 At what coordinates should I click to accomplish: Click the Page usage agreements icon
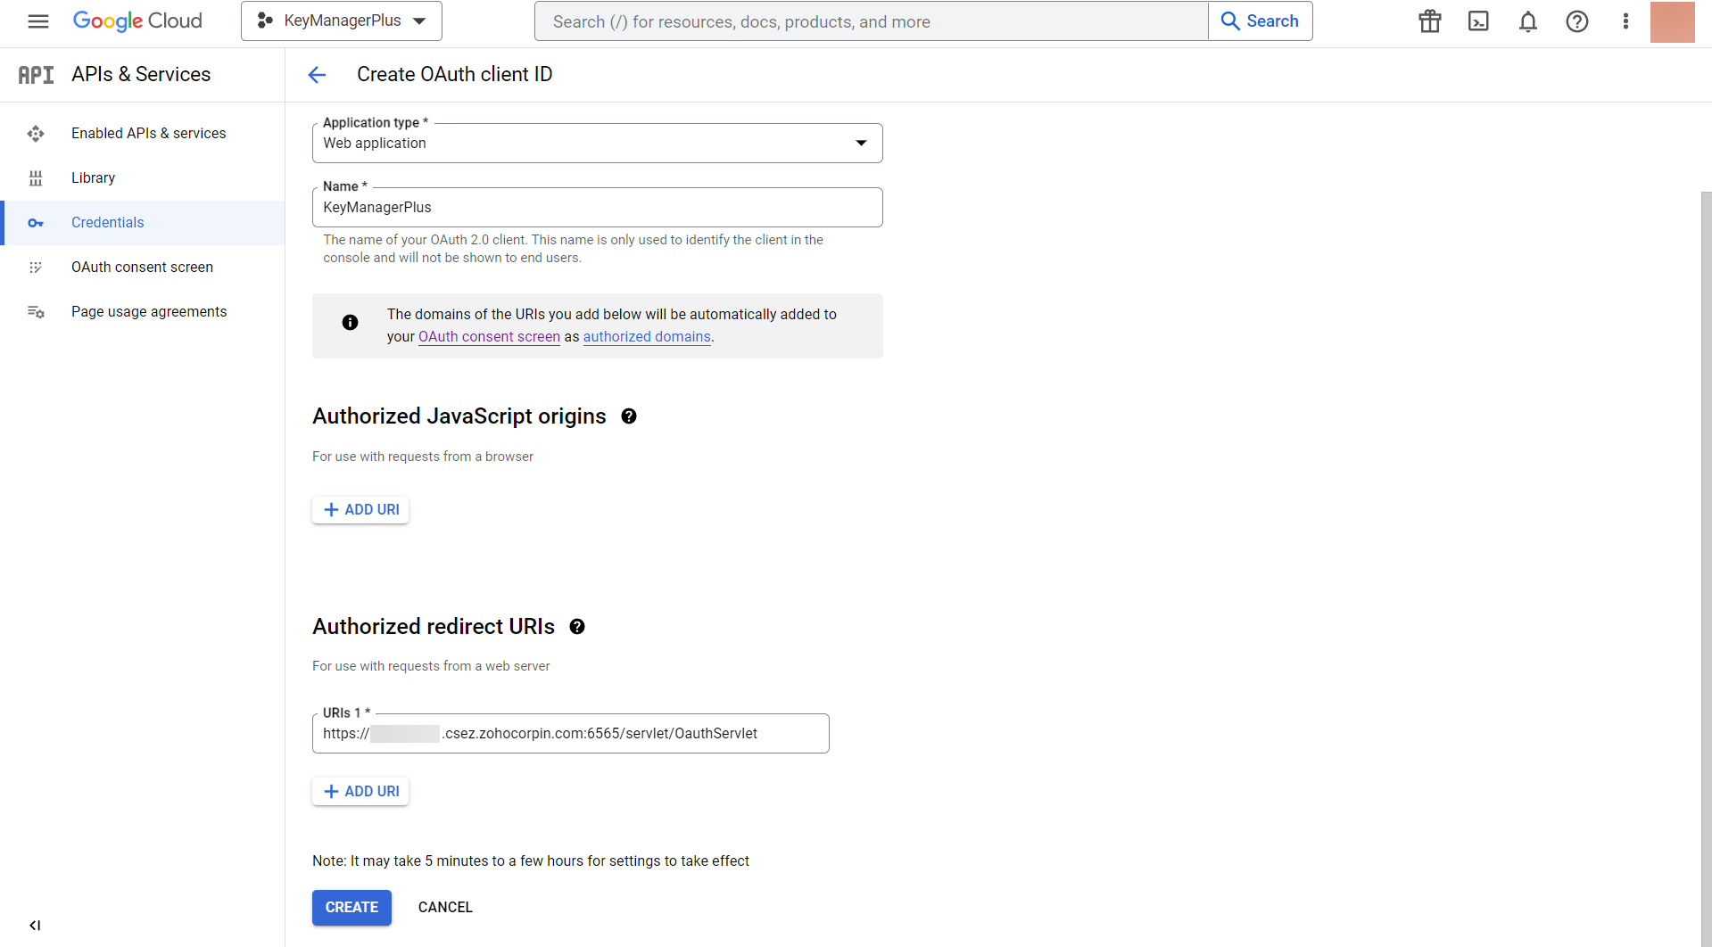[36, 311]
